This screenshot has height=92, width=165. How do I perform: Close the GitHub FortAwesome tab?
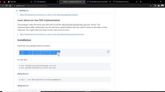[84, 2]
